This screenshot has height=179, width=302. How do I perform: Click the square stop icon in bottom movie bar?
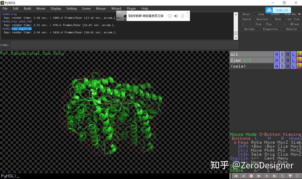coord(251,176)
